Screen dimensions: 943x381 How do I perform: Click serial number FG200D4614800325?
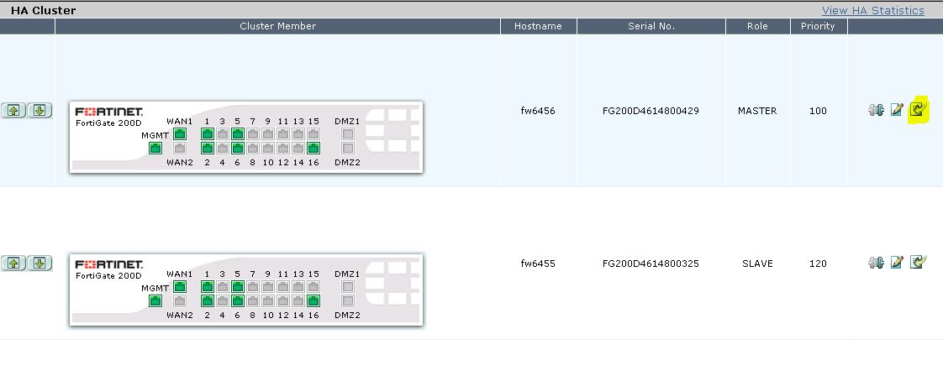(651, 264)
